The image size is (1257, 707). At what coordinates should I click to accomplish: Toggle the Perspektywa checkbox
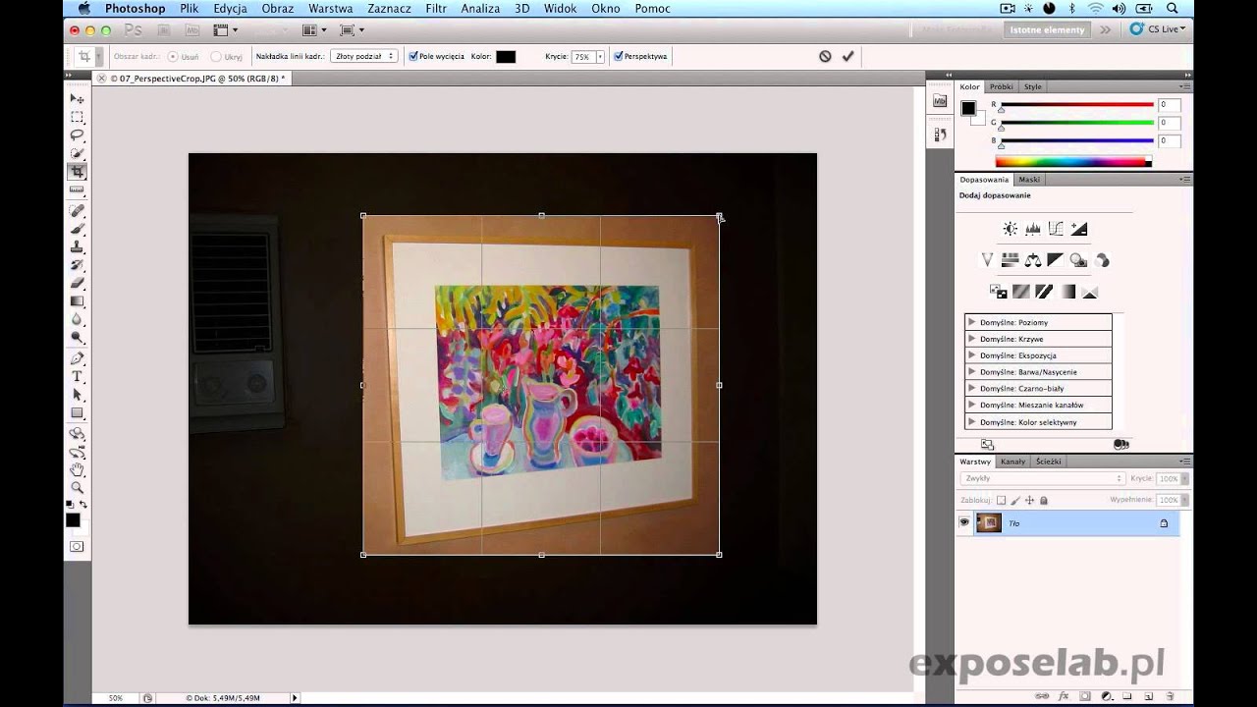(619, 56)
